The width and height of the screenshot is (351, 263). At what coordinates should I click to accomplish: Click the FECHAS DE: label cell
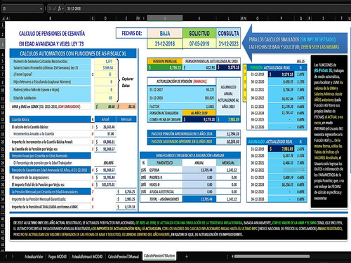click(132, 33)
